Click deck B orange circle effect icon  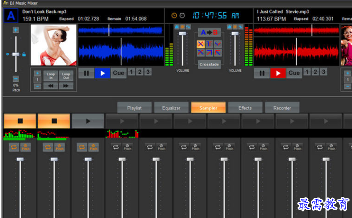235,27
